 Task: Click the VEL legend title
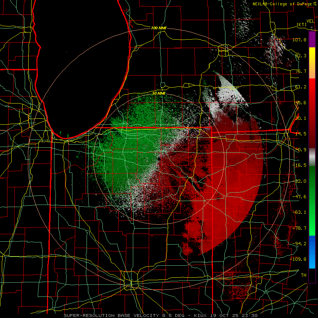[x=310, y=21]
